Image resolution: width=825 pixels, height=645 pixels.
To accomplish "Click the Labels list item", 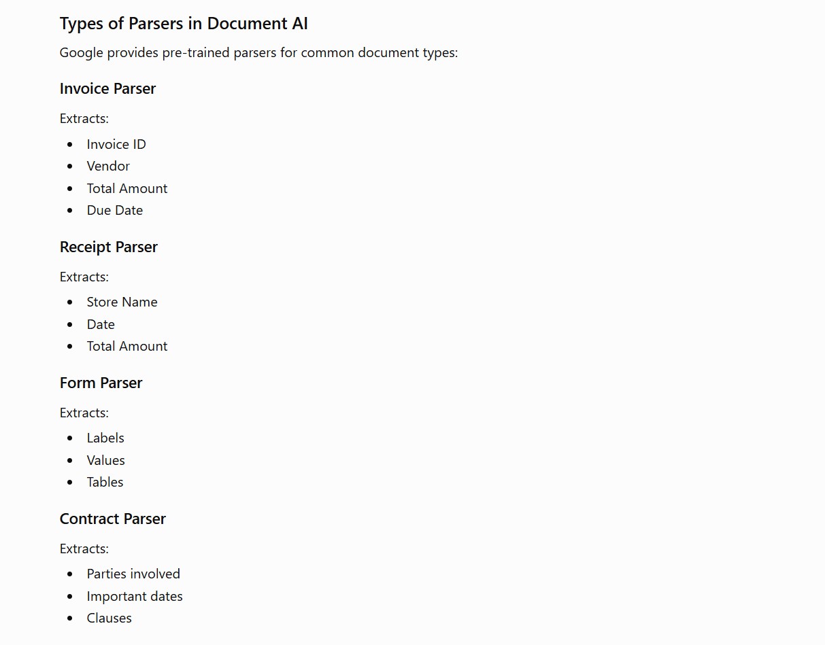I will click(x=105, y=438).
